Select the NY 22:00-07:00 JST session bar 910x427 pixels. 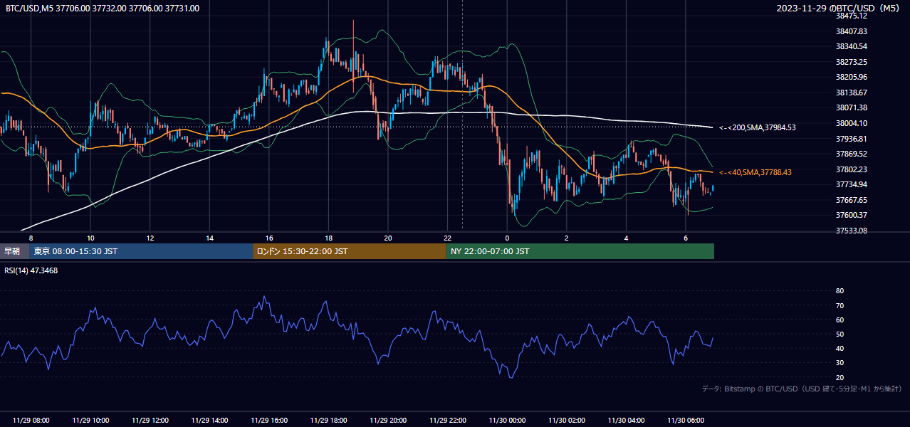coord(580,251)
